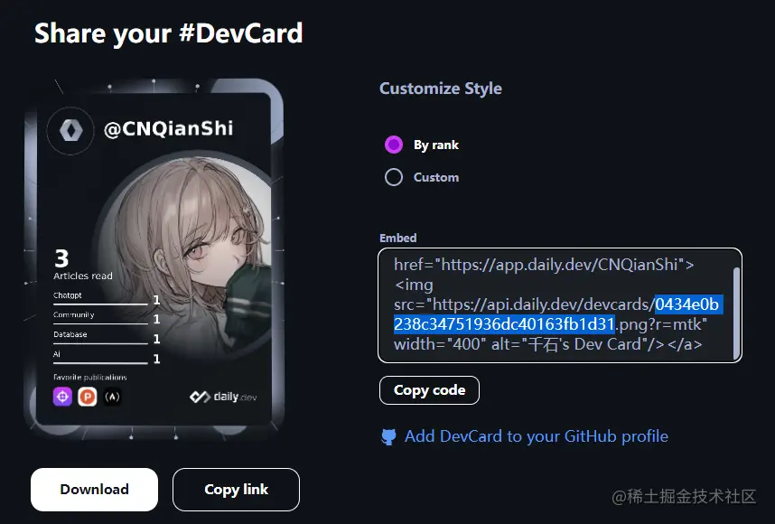The width and height of the screenshot is (775, 524).
Task: Click the Database tag progress bar
Action: coord(100,343)
